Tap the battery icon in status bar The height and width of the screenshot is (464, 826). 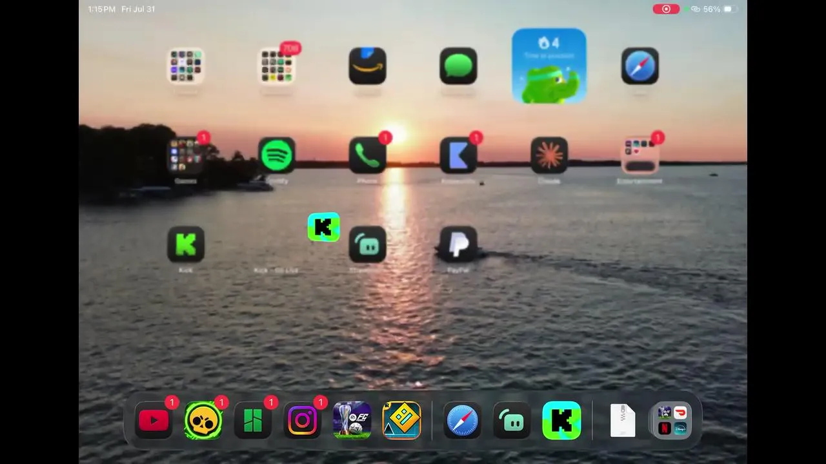click(730, 9)
